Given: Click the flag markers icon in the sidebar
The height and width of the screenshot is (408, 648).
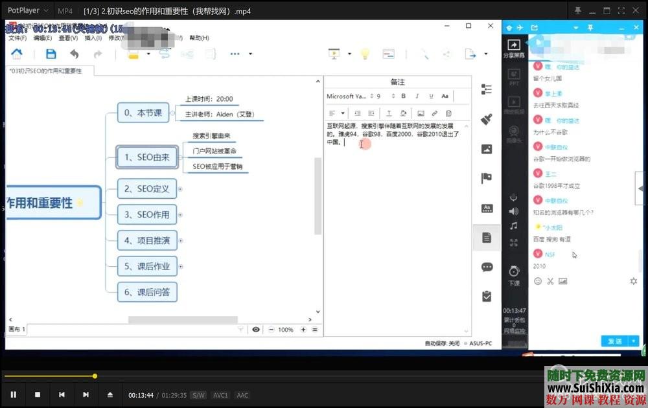Looking at the screenshot, I should 488,178.
